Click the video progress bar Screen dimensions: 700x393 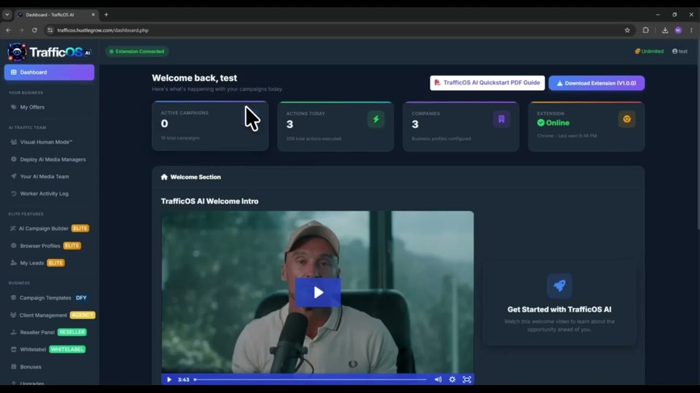pyautogui.click(x=310, y=379)
